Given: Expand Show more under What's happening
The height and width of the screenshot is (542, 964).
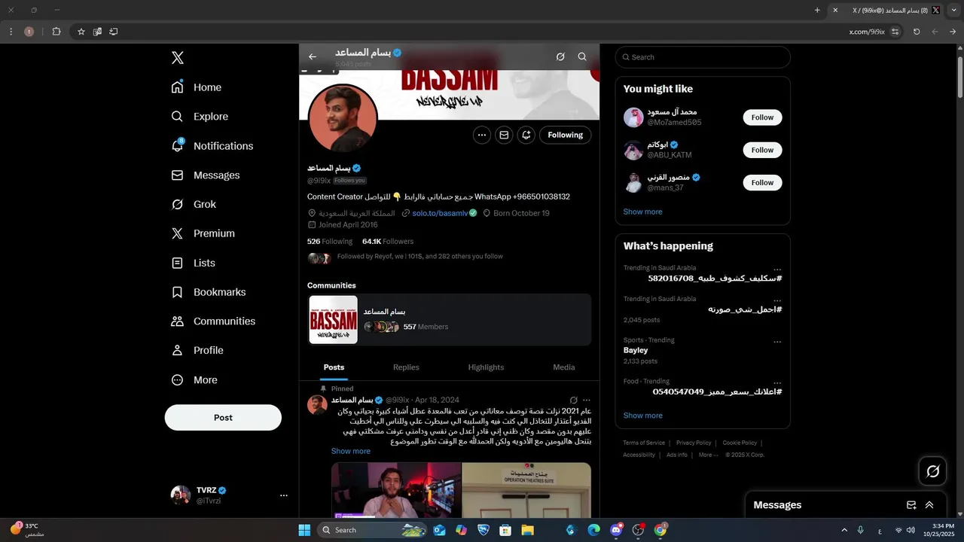Looking at the screenshot, I should (x=642, y=416).
